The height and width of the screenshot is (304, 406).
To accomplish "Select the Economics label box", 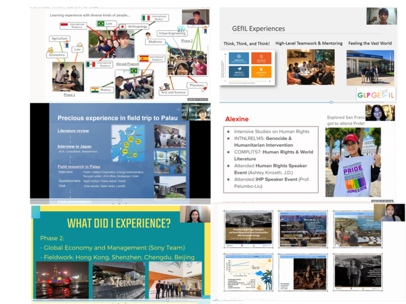I will 57,55.
